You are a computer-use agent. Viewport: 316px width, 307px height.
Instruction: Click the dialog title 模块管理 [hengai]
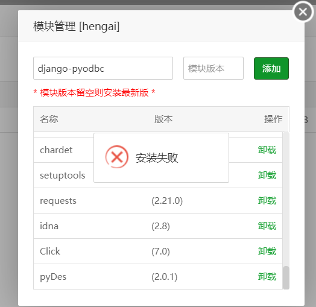coord(77,27)
